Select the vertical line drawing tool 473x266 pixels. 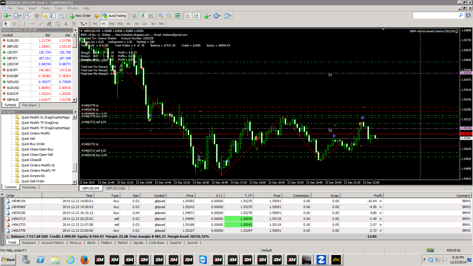click(x=24, y=24)
